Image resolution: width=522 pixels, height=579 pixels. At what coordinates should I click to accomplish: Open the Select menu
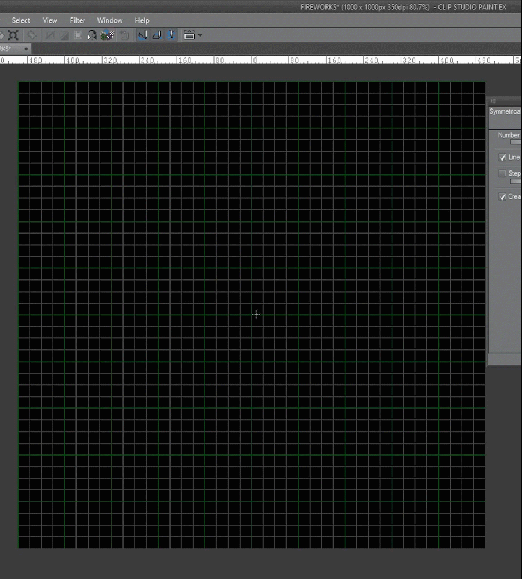pos(21,20)
